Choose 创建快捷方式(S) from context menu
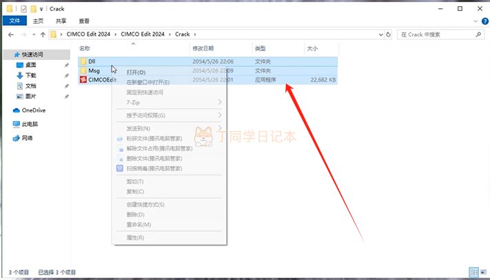This screenshot has width=490, height=280. pos(169,205)
